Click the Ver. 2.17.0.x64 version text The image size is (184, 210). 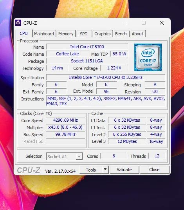[60, 171]
